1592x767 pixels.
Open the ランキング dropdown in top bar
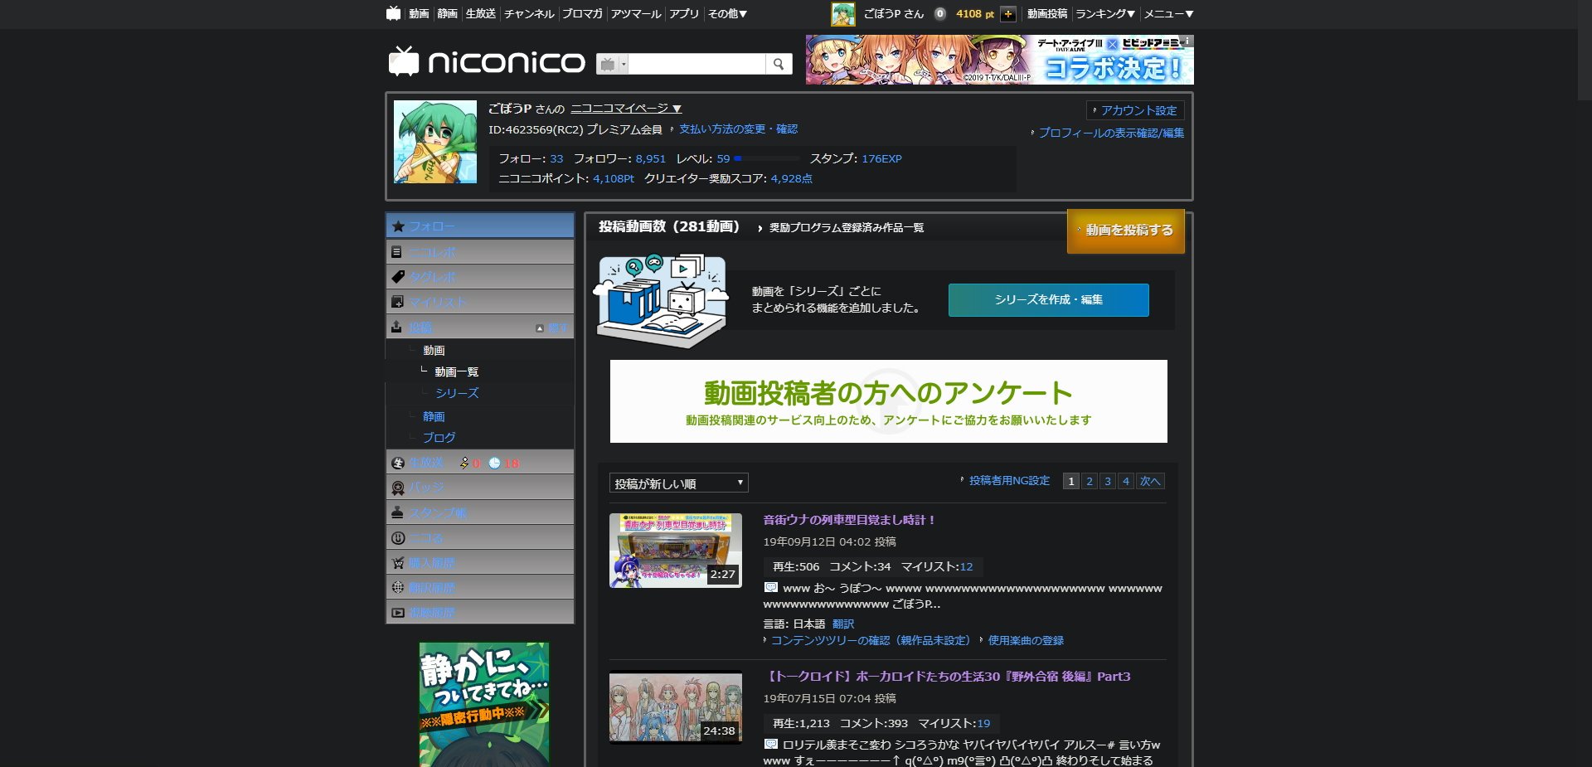1105,13
